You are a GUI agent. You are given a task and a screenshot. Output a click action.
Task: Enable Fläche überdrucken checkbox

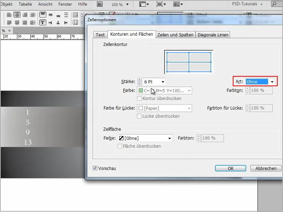click(120, 146)
